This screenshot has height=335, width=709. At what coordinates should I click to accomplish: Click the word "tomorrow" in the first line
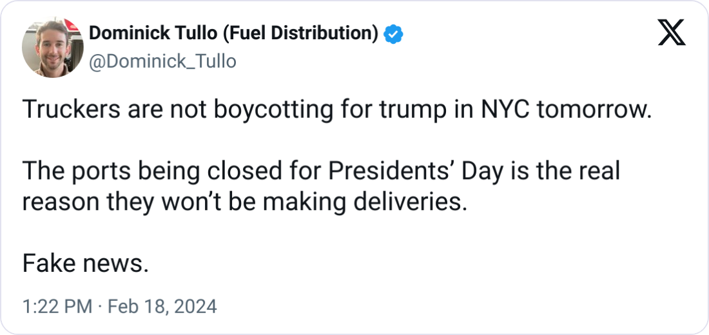pyautogui.click(x=592, y=111)
